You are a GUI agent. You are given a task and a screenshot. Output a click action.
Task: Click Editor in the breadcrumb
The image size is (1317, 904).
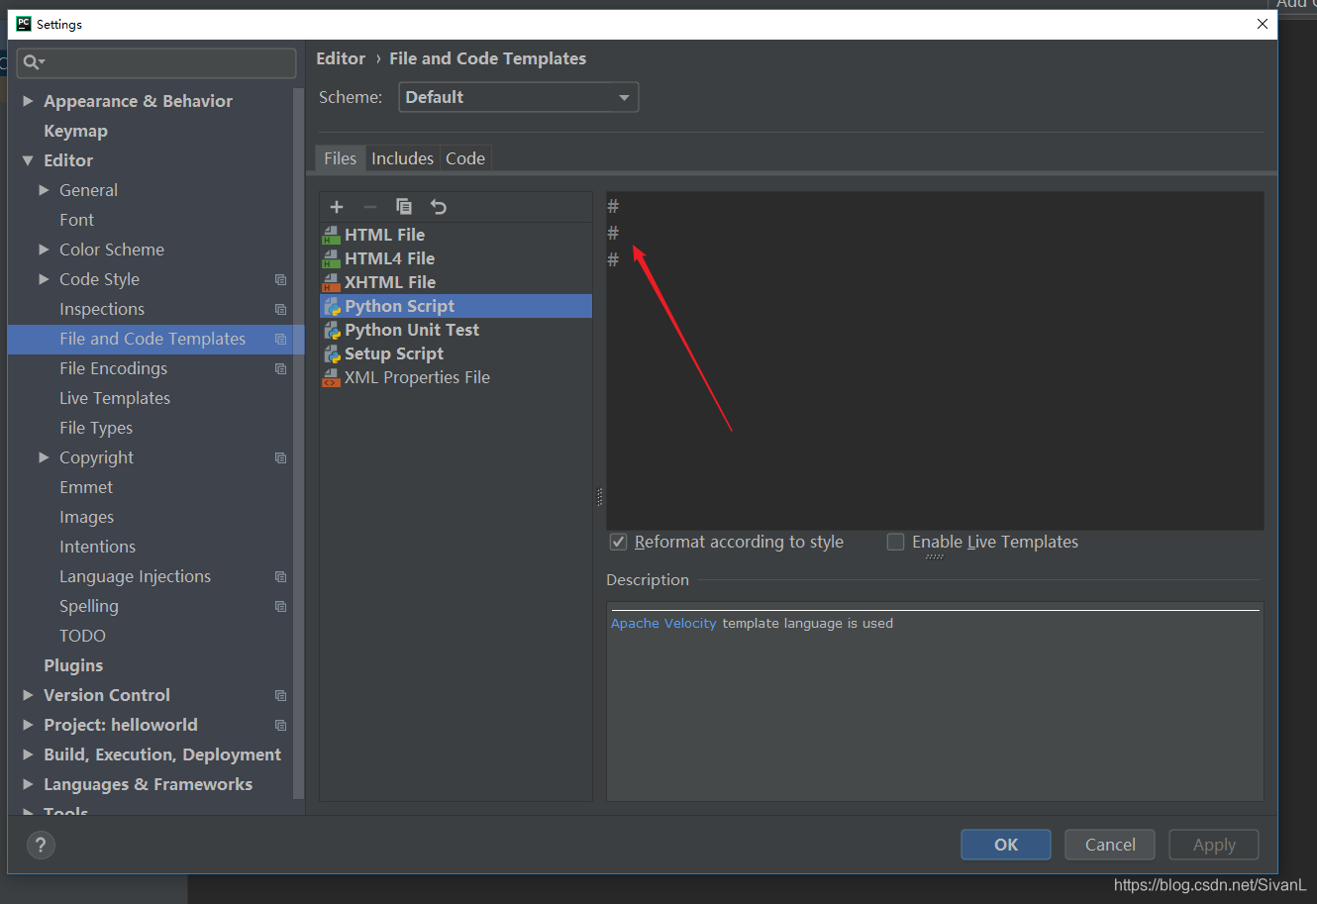pos(341,58)
